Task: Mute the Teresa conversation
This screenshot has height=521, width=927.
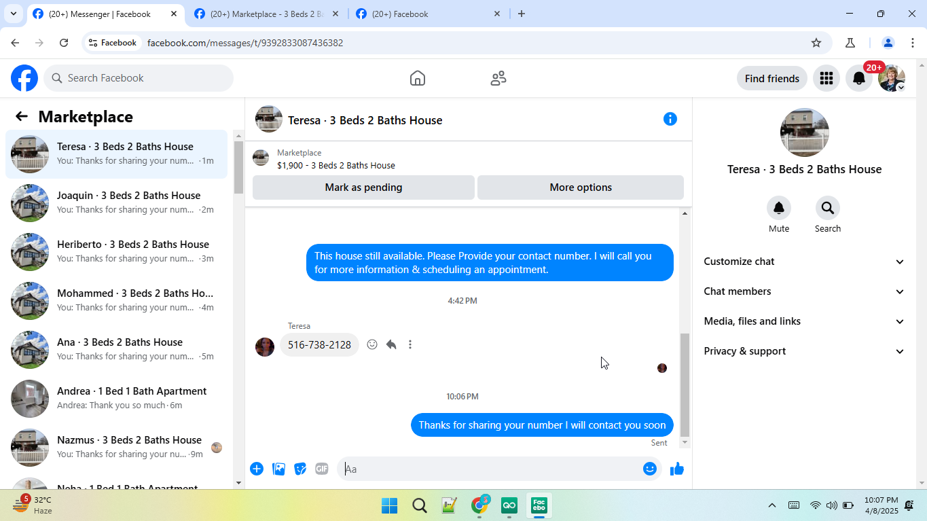Action: click(779, 208)
